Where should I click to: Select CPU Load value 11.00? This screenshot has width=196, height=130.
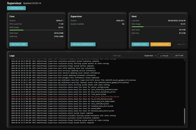click(x=61, y=24)
